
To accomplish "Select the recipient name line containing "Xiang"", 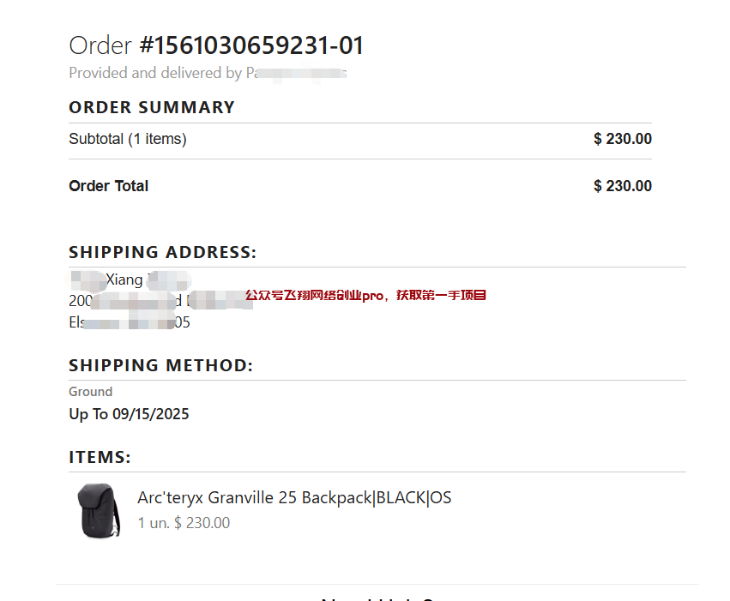I will tap(129, 279).
